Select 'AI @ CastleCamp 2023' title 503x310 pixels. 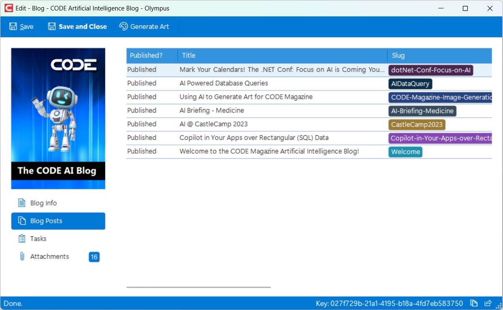(213, 124)
